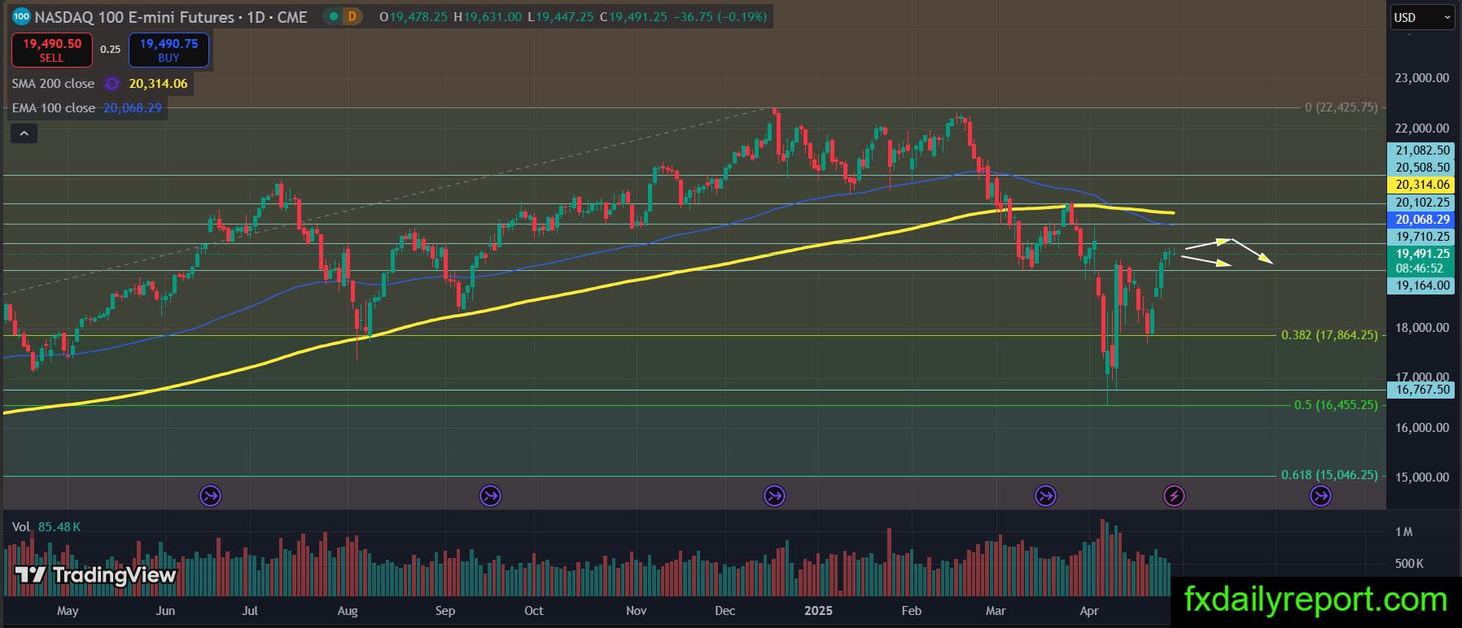Viewport: 1462px width, 628px height.
Task: Click the 15,000.00 price scale value
Action: pyautogui.click(x=1422, y=478)
